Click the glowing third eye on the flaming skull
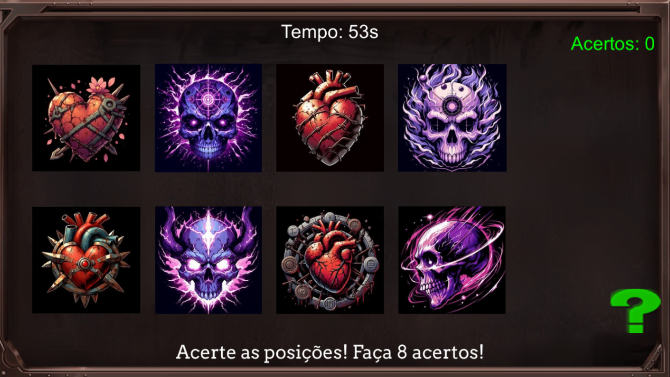This screenshot has width=670, height=377. pyautogui.click(x=452, y=105)
